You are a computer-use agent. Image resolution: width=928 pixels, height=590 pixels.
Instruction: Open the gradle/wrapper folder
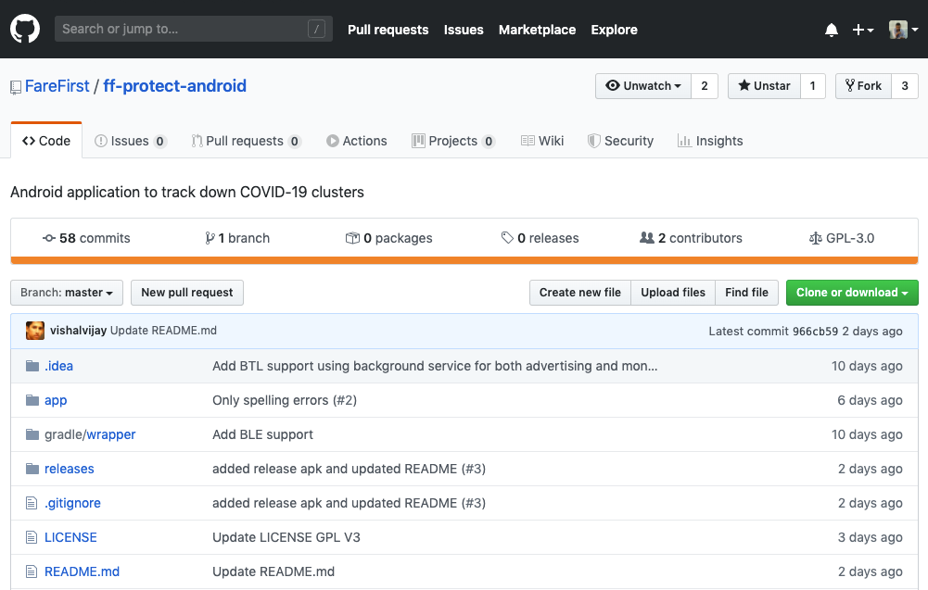click(90, 434)
